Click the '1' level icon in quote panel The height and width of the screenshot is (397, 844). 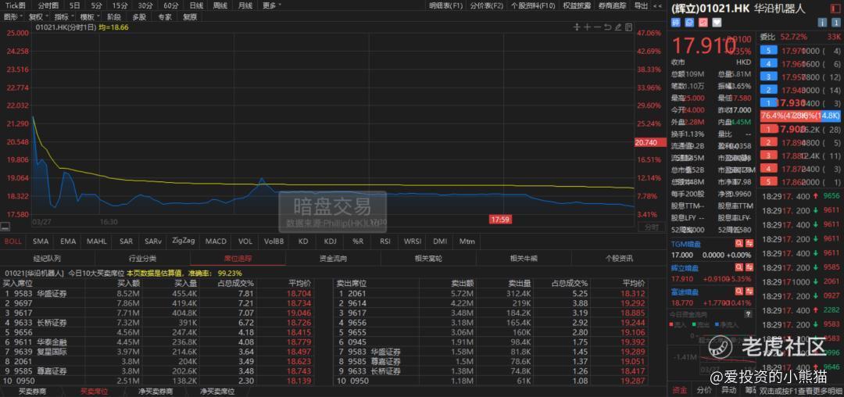(836, 22)
